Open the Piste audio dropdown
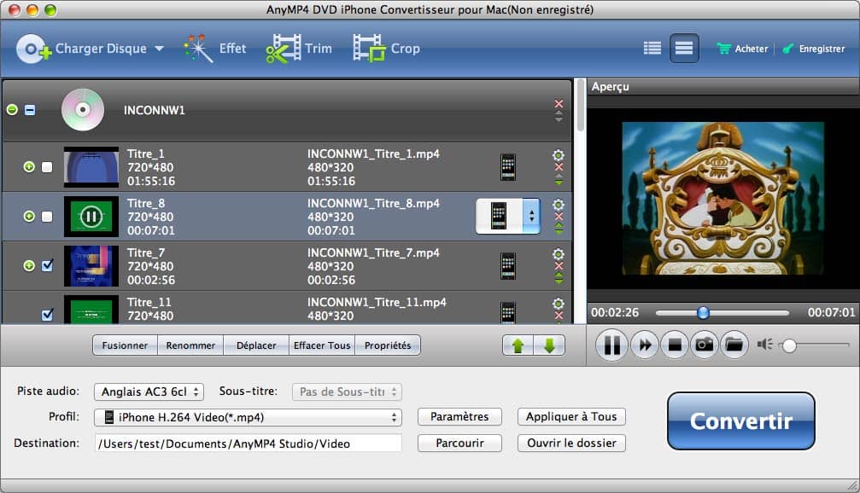Screen dimensions: 860x493 point(149,391)
